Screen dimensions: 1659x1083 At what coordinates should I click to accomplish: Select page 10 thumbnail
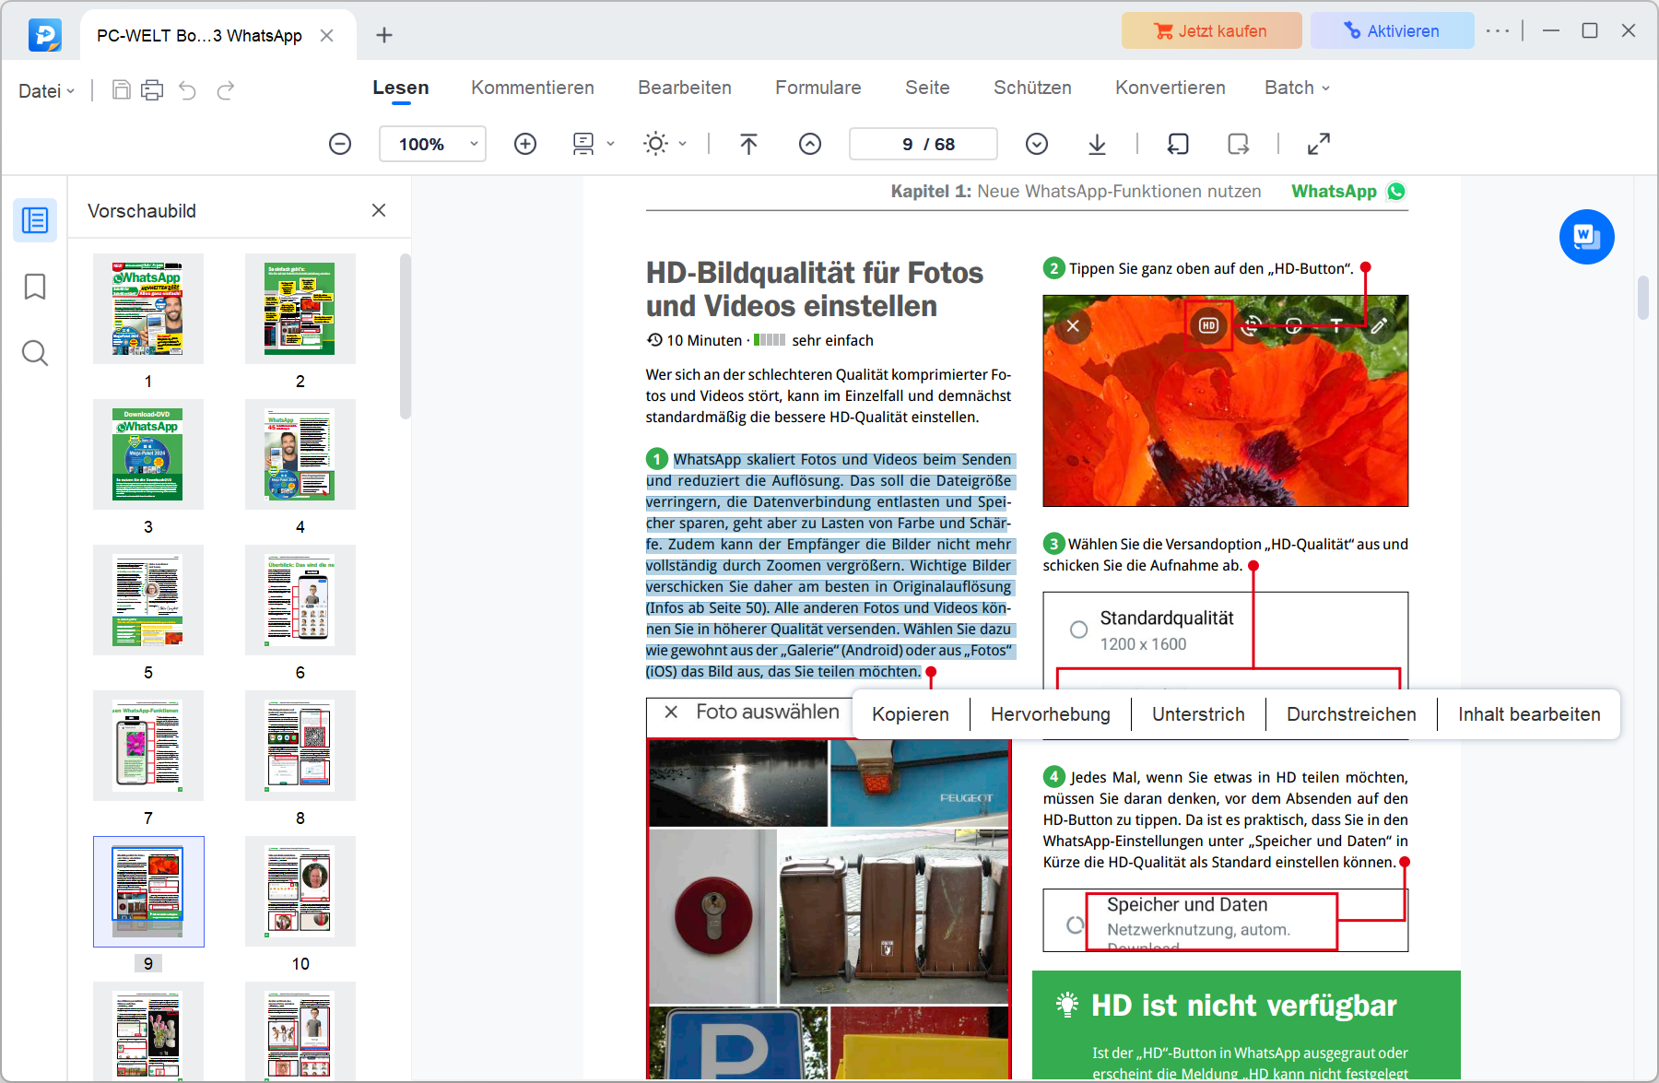point(300,891)
